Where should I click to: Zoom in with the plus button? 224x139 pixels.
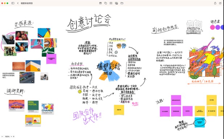click(14, 136)
